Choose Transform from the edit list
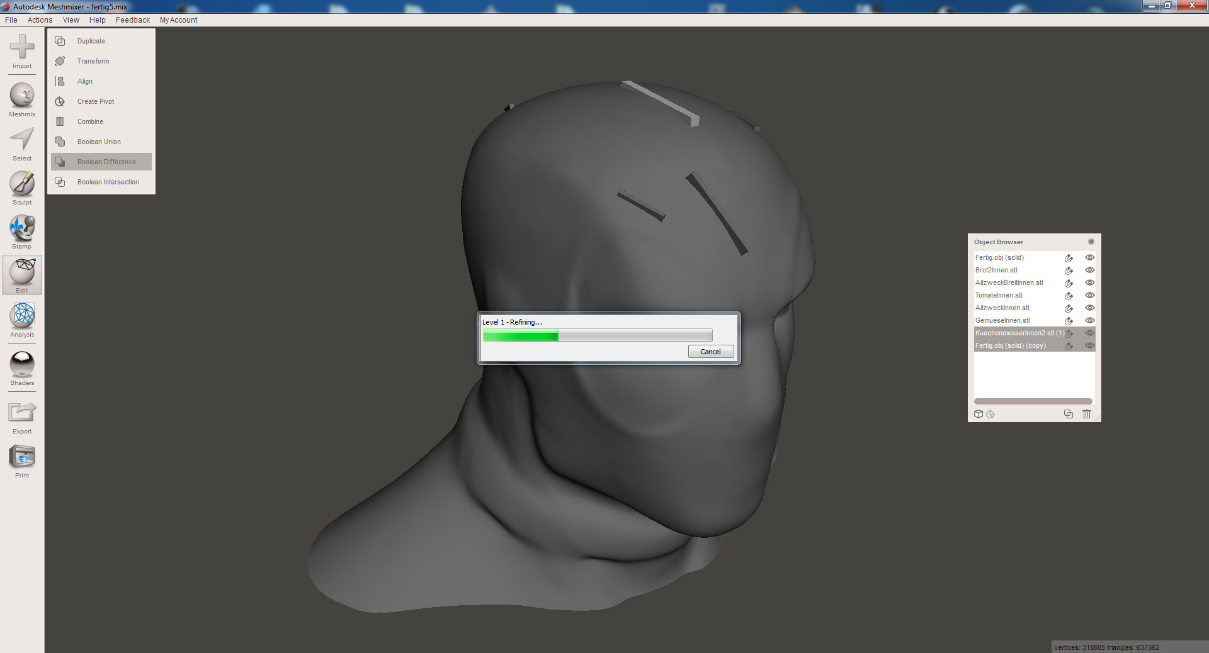Screen dimensions: 1209x653 [x=93, y=61]
